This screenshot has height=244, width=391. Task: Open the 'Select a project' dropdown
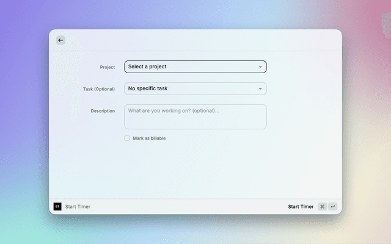point(195,66)
